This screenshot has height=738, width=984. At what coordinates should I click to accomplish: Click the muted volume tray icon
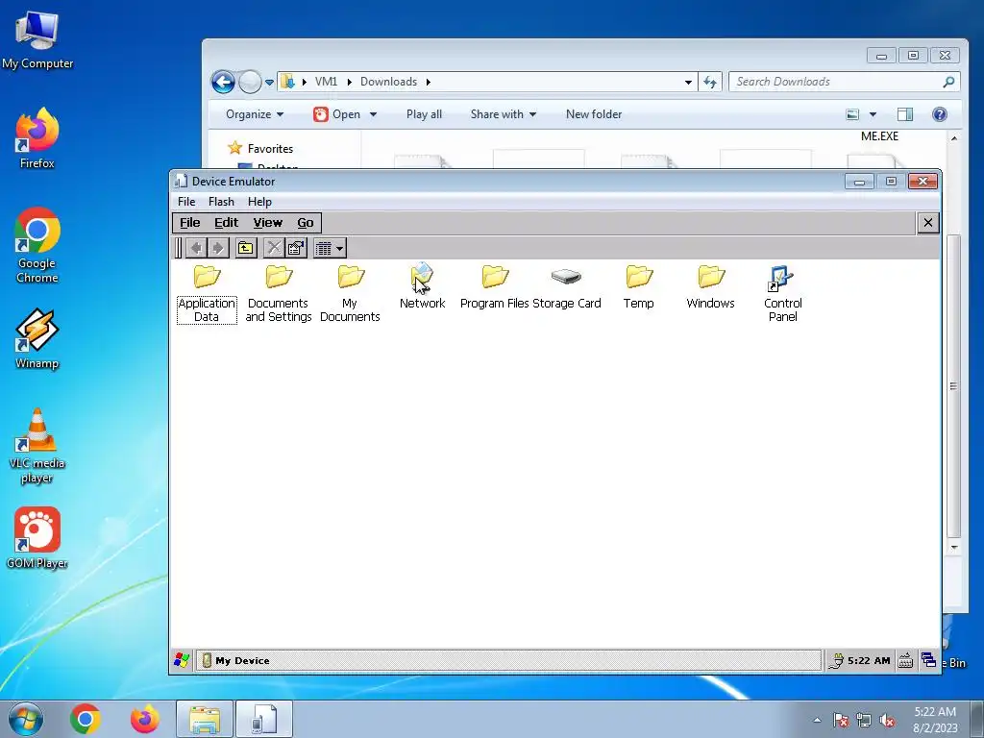pos(887,721)
